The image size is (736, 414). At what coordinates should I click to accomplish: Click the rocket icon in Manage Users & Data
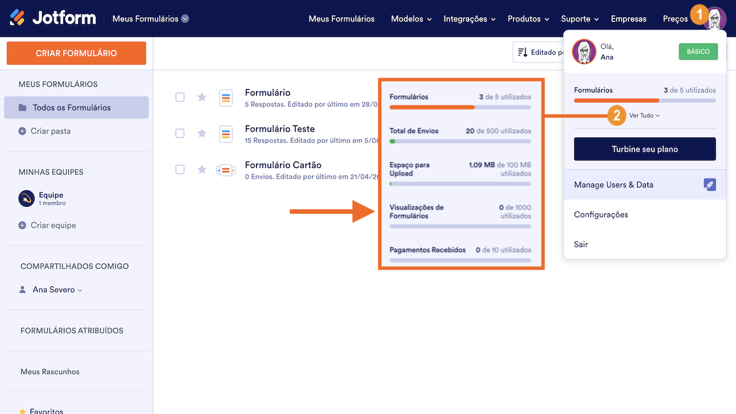pos(710,185)
